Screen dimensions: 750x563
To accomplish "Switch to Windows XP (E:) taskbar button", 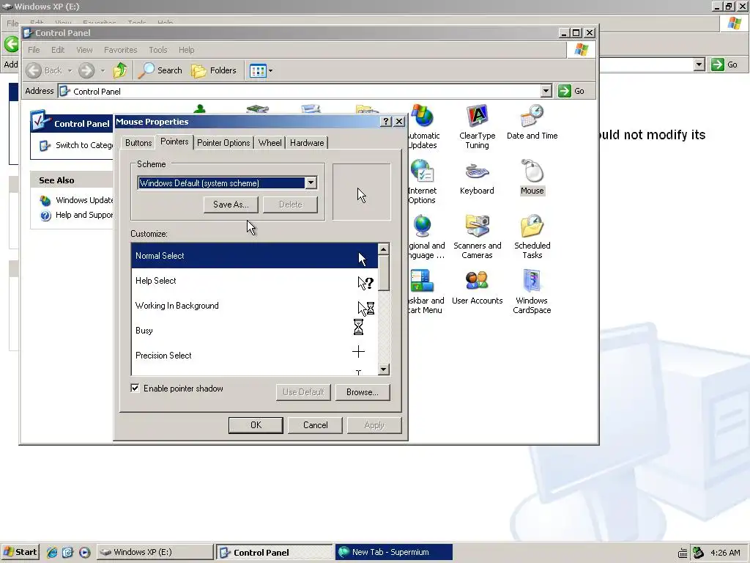I will click(155, 552).
